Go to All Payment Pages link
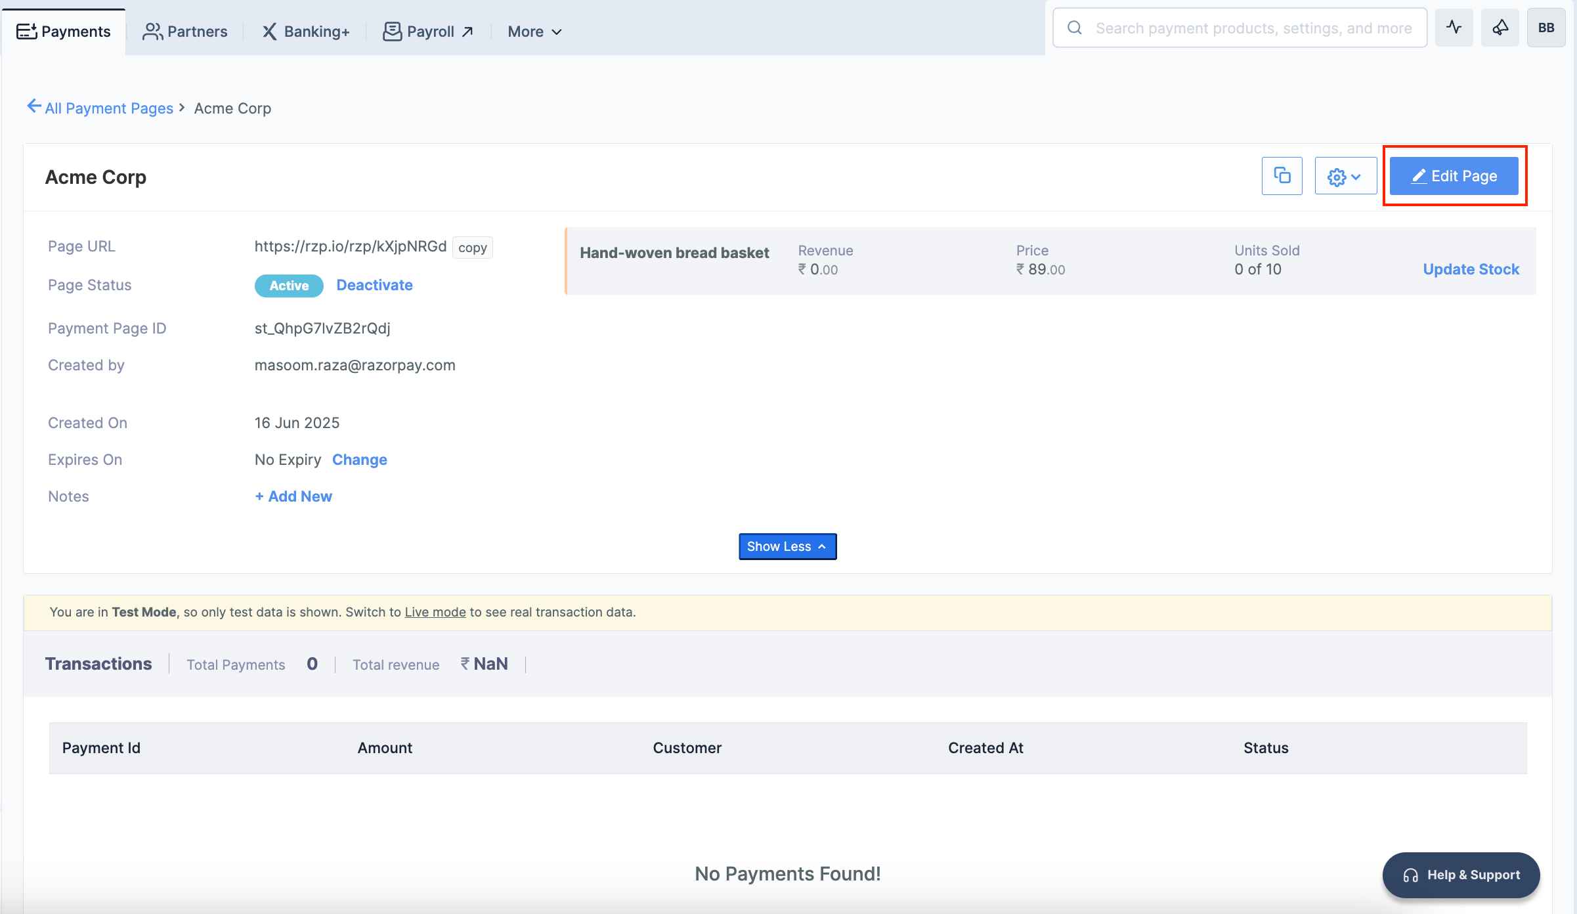 (109, 108)
